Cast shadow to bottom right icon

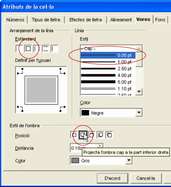pyautogui.click(x=83, y=135)
